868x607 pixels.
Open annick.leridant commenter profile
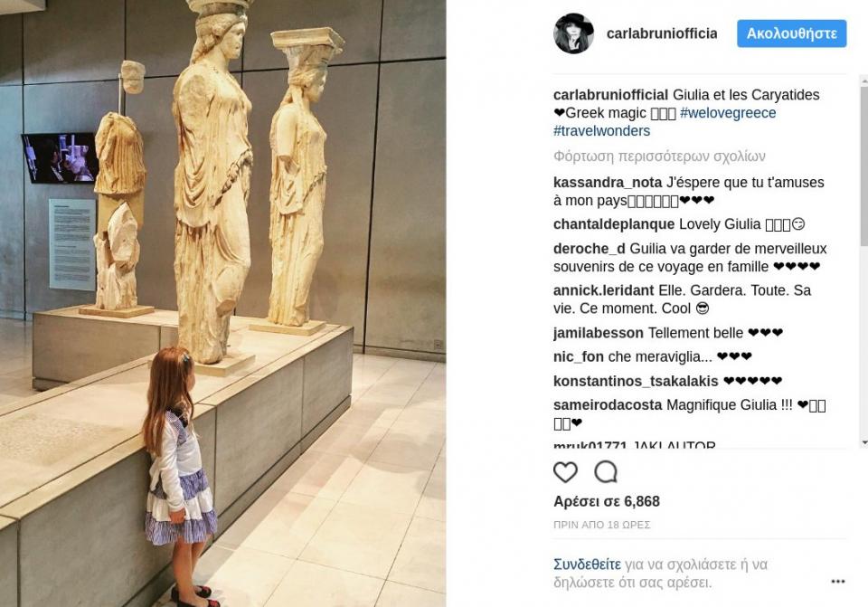603,290
